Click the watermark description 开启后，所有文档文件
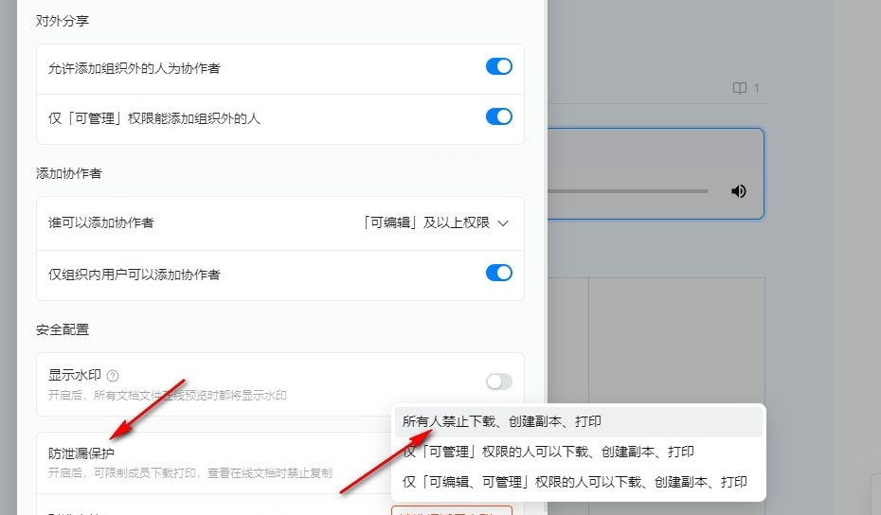This screenshot has width=881, height=515. [x=168, y=396]
